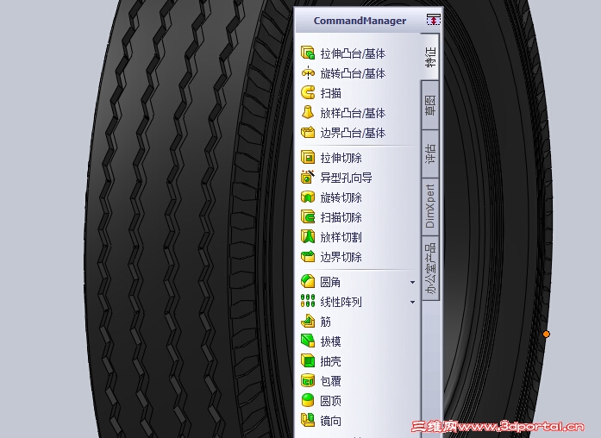601x438 pixels.
Task: Switch to the 办公室产品 tab
Action: pos(430,267)
